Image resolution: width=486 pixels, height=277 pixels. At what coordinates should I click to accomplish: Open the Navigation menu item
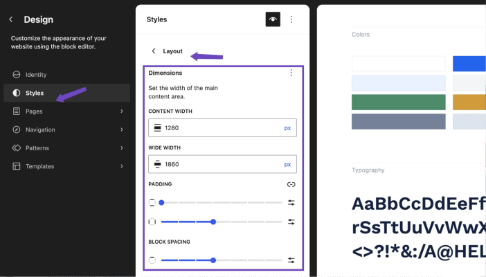click(66, 129)
